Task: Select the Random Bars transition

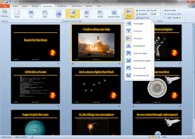Action: pyautogui.click(x=114, y=14)
